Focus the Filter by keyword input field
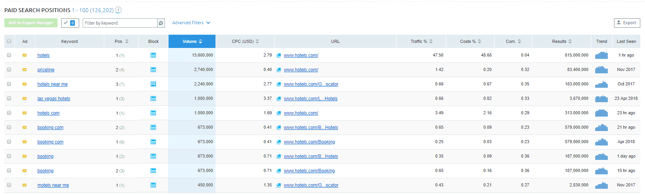 120,23
